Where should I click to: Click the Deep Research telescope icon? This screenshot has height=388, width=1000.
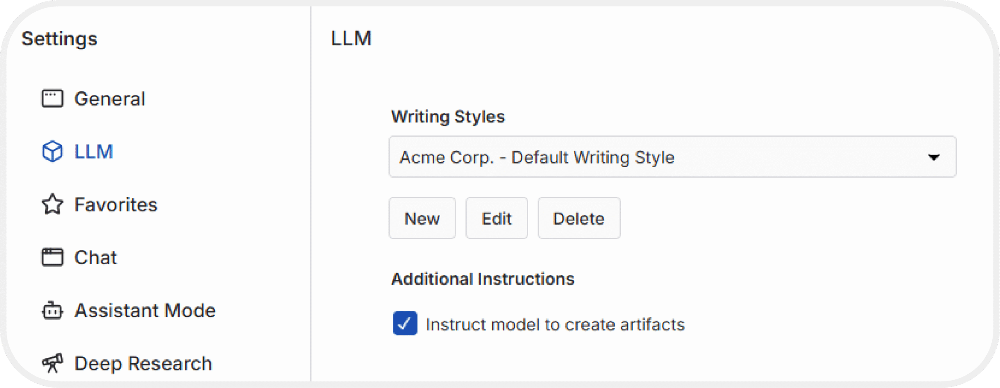[52, 363]
